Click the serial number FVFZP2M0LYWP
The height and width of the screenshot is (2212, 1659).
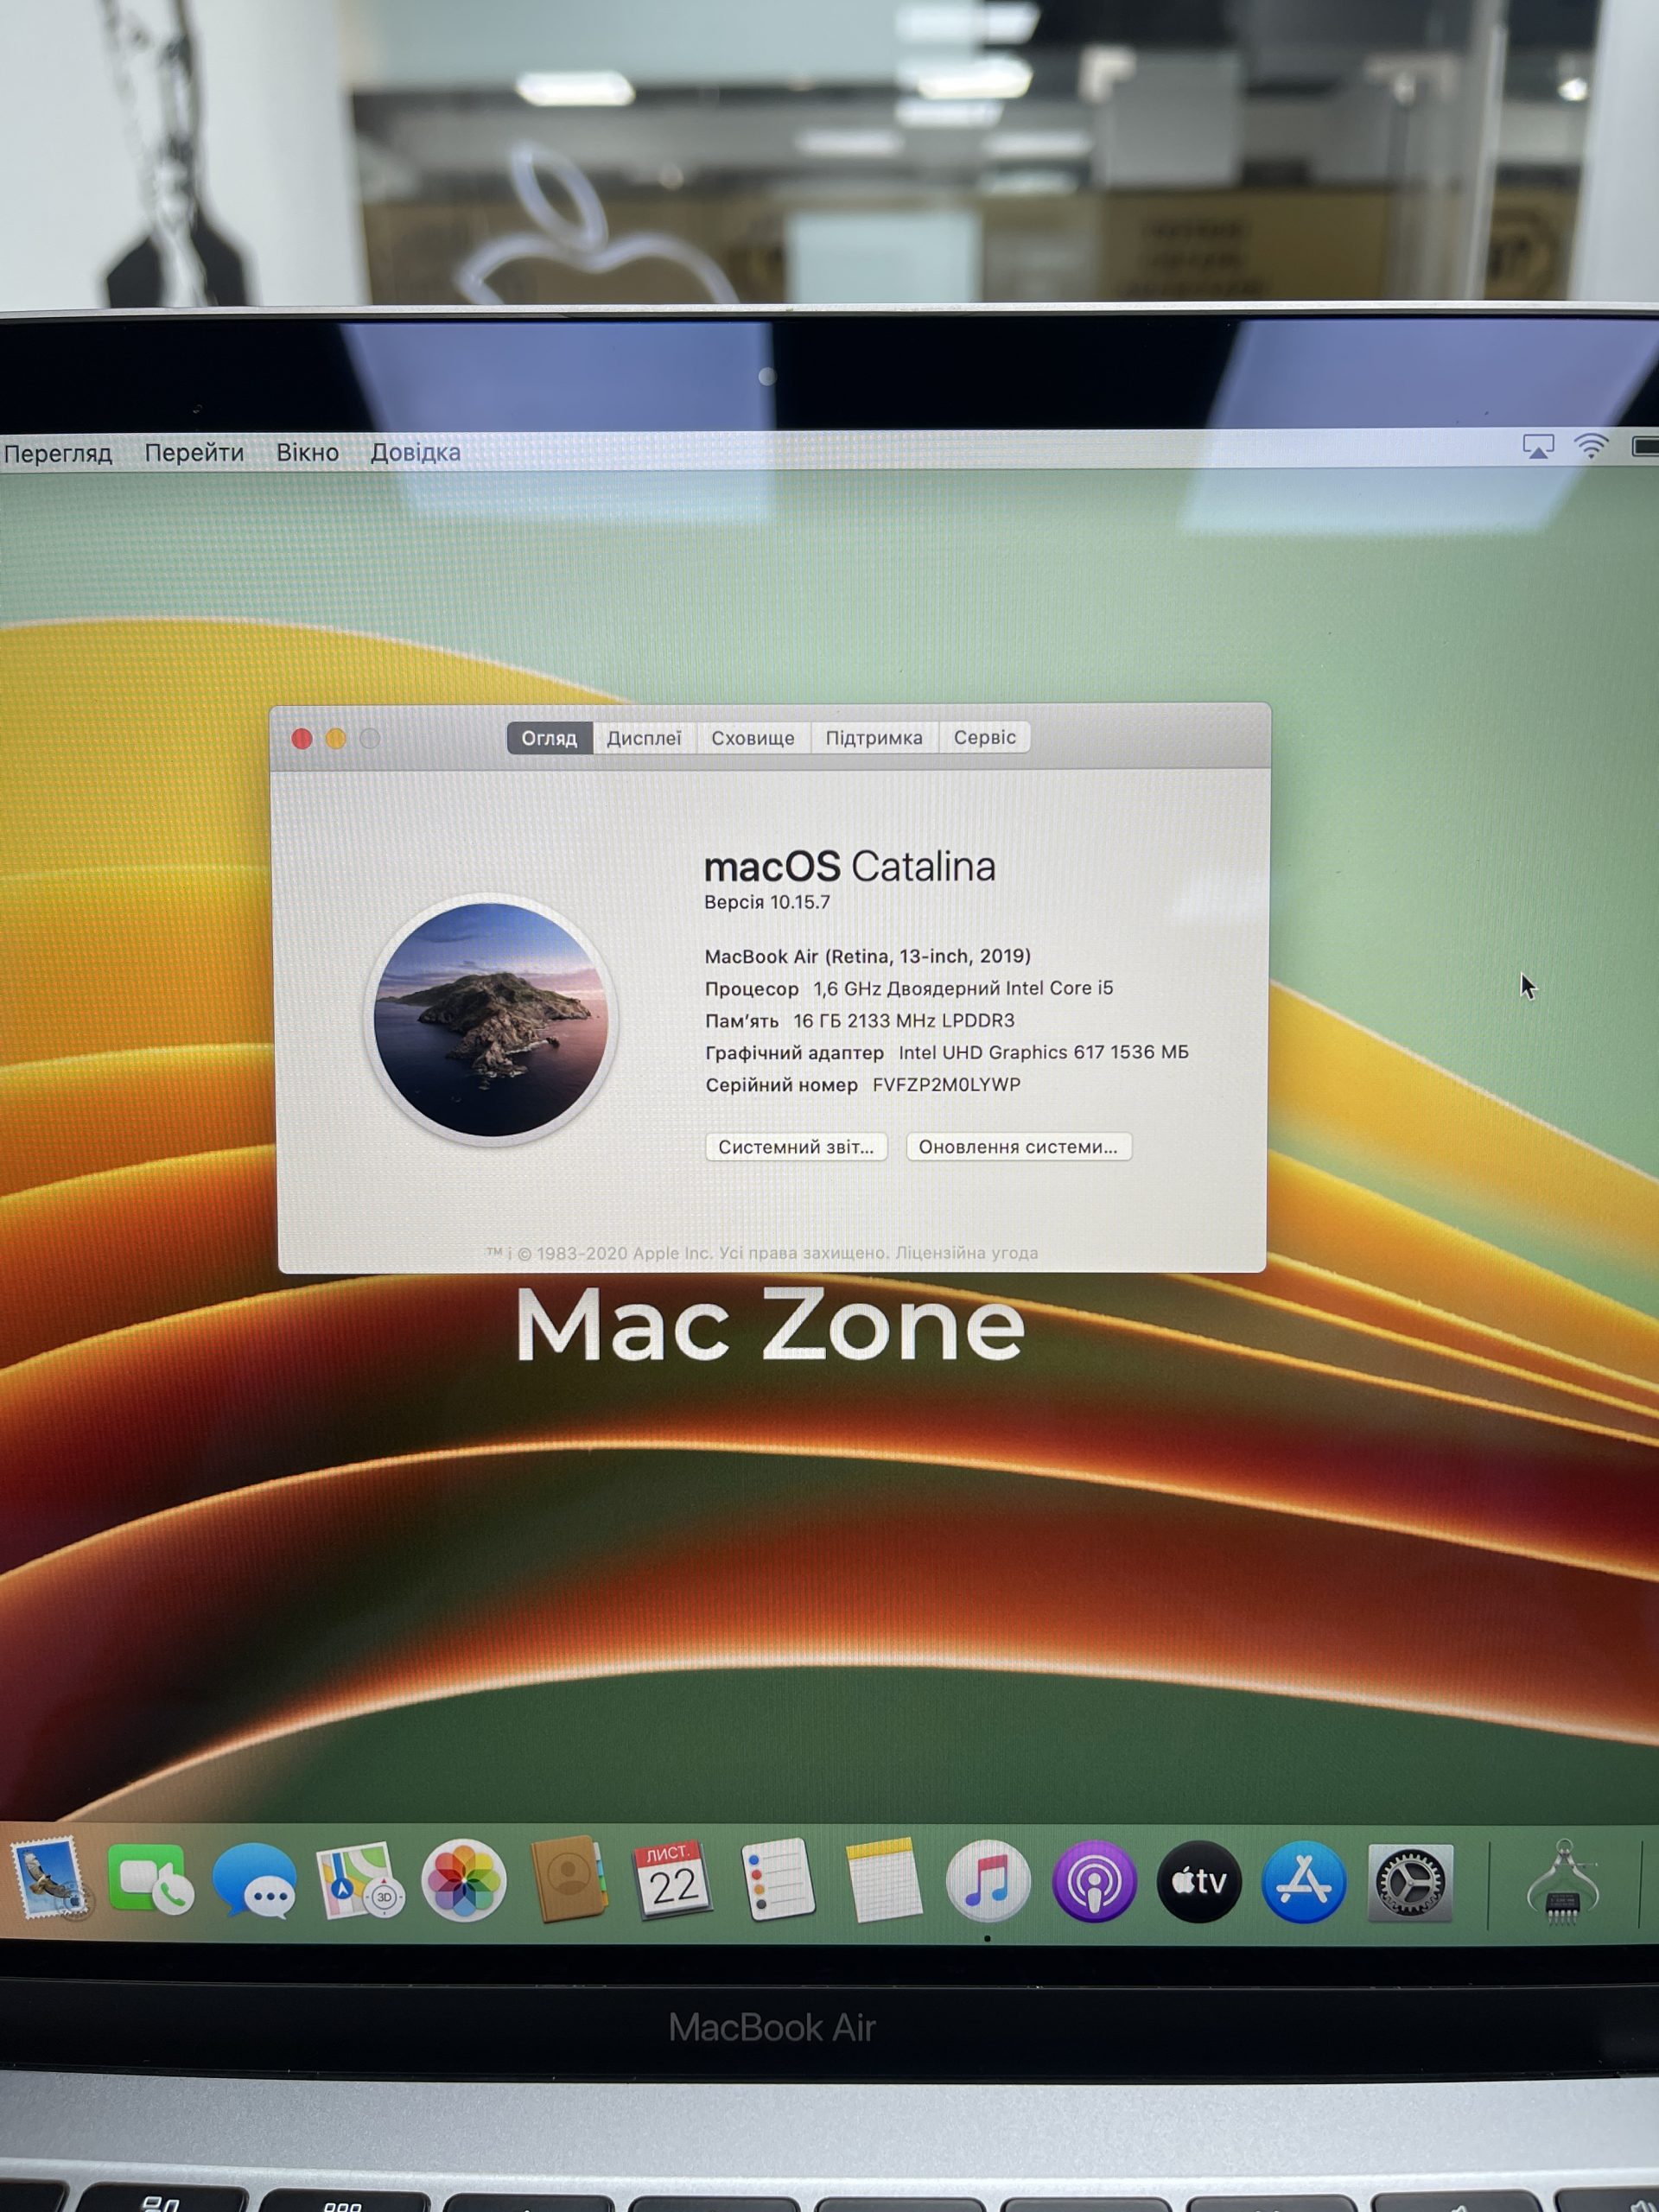coord(946,1084)
